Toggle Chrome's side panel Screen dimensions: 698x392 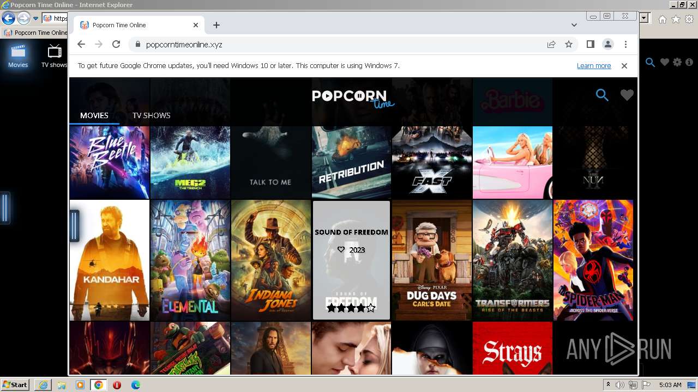[590, 45]
